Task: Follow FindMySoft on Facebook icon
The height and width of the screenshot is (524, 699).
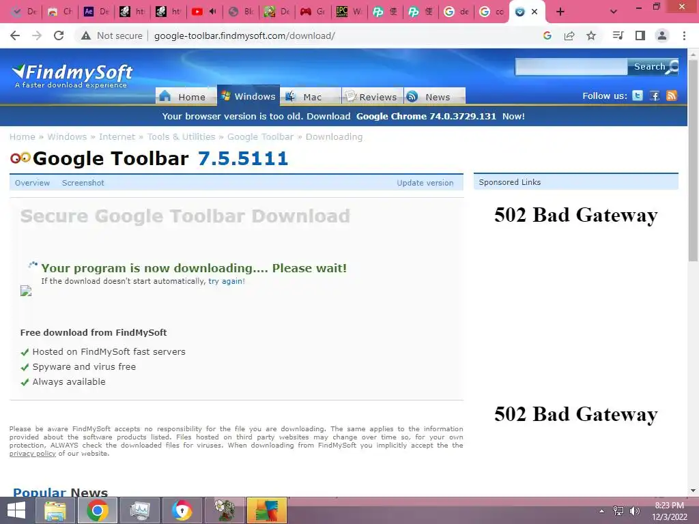Action: (655, 96)
